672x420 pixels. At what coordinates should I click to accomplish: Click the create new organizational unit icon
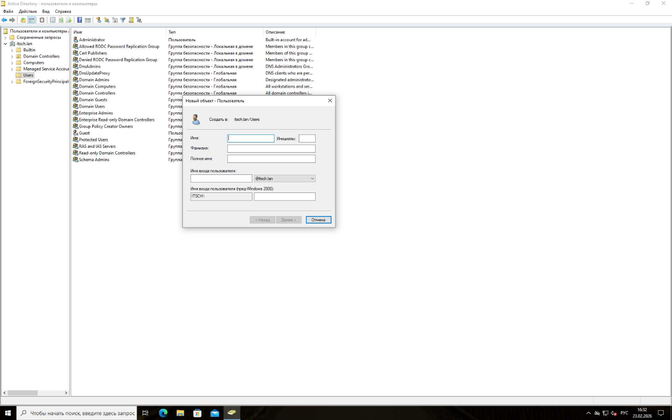[115, 20]
